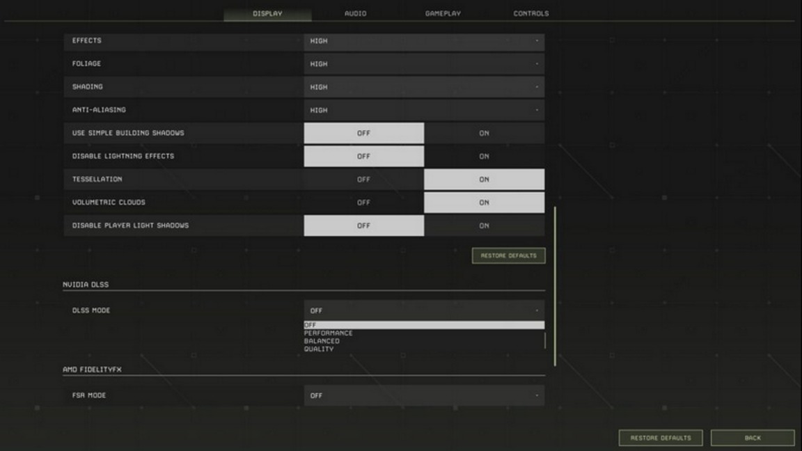Collapse the DLSS Mode dropdown
Viewport: 802px width, 451px height.
pos(424,310)
